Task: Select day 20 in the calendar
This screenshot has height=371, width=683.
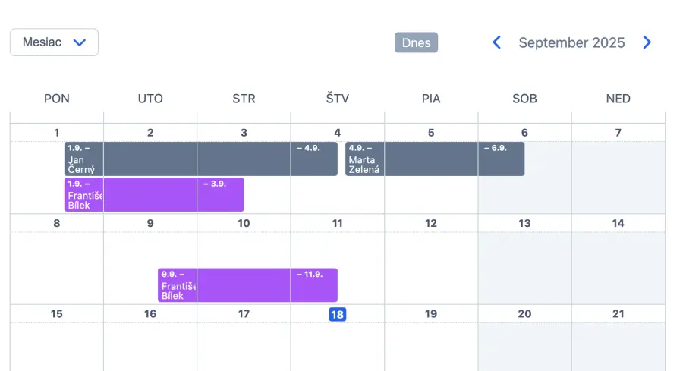Action: pos(524,314)
